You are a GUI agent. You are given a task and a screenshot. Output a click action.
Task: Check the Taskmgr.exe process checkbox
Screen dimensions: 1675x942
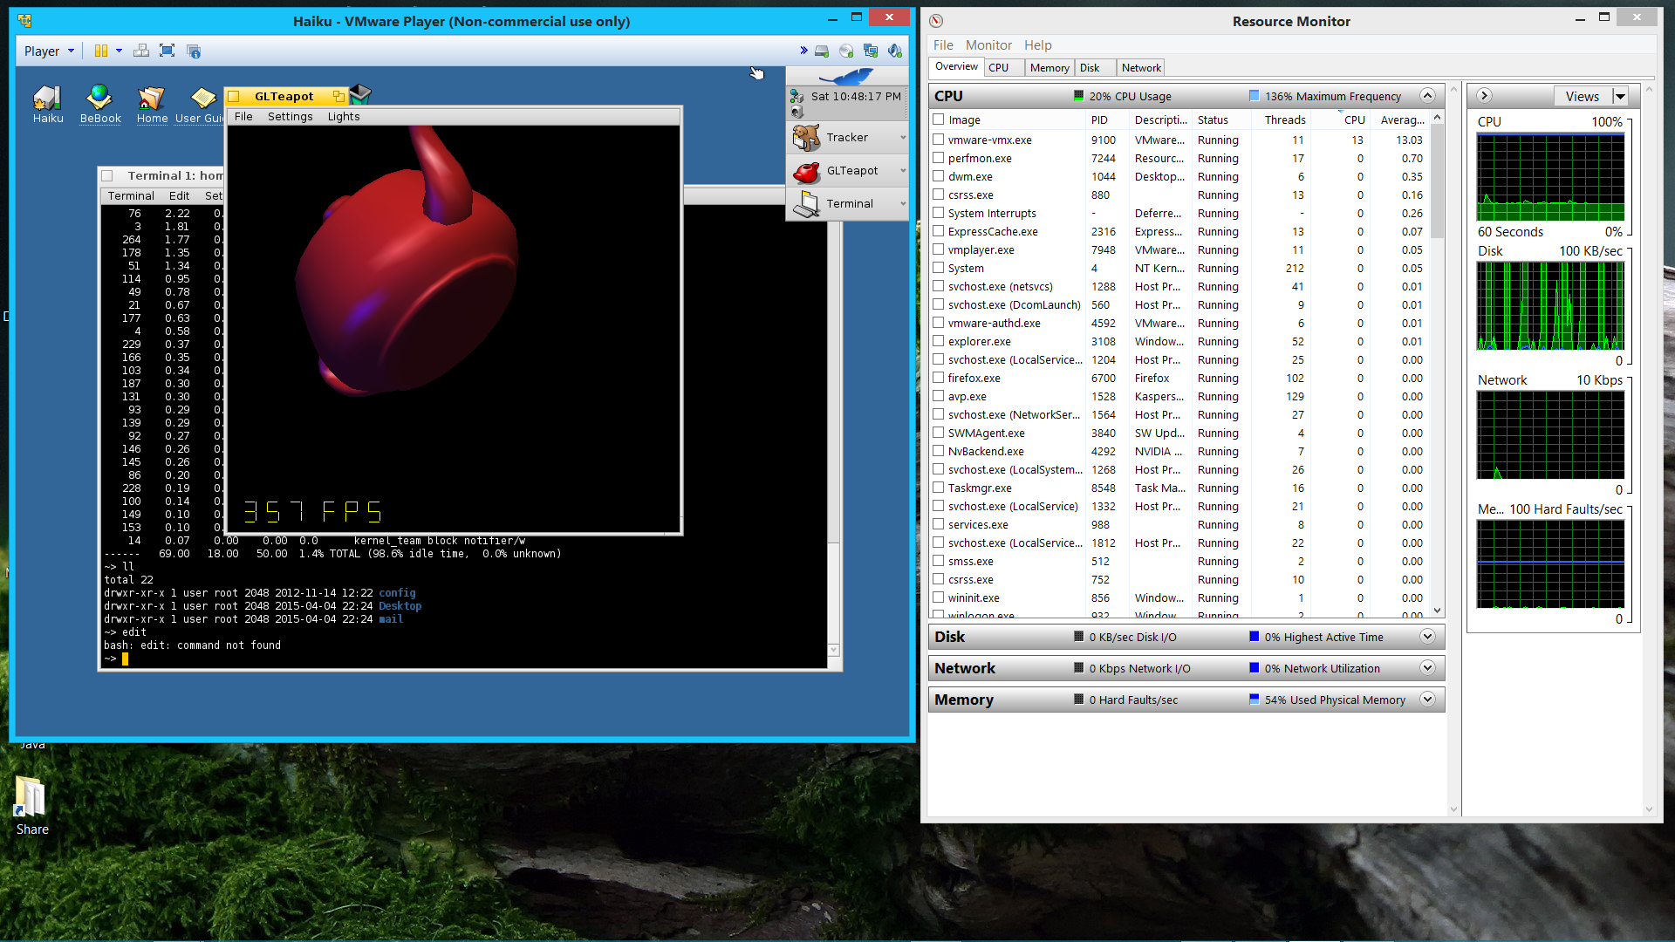tap(939, 488)
